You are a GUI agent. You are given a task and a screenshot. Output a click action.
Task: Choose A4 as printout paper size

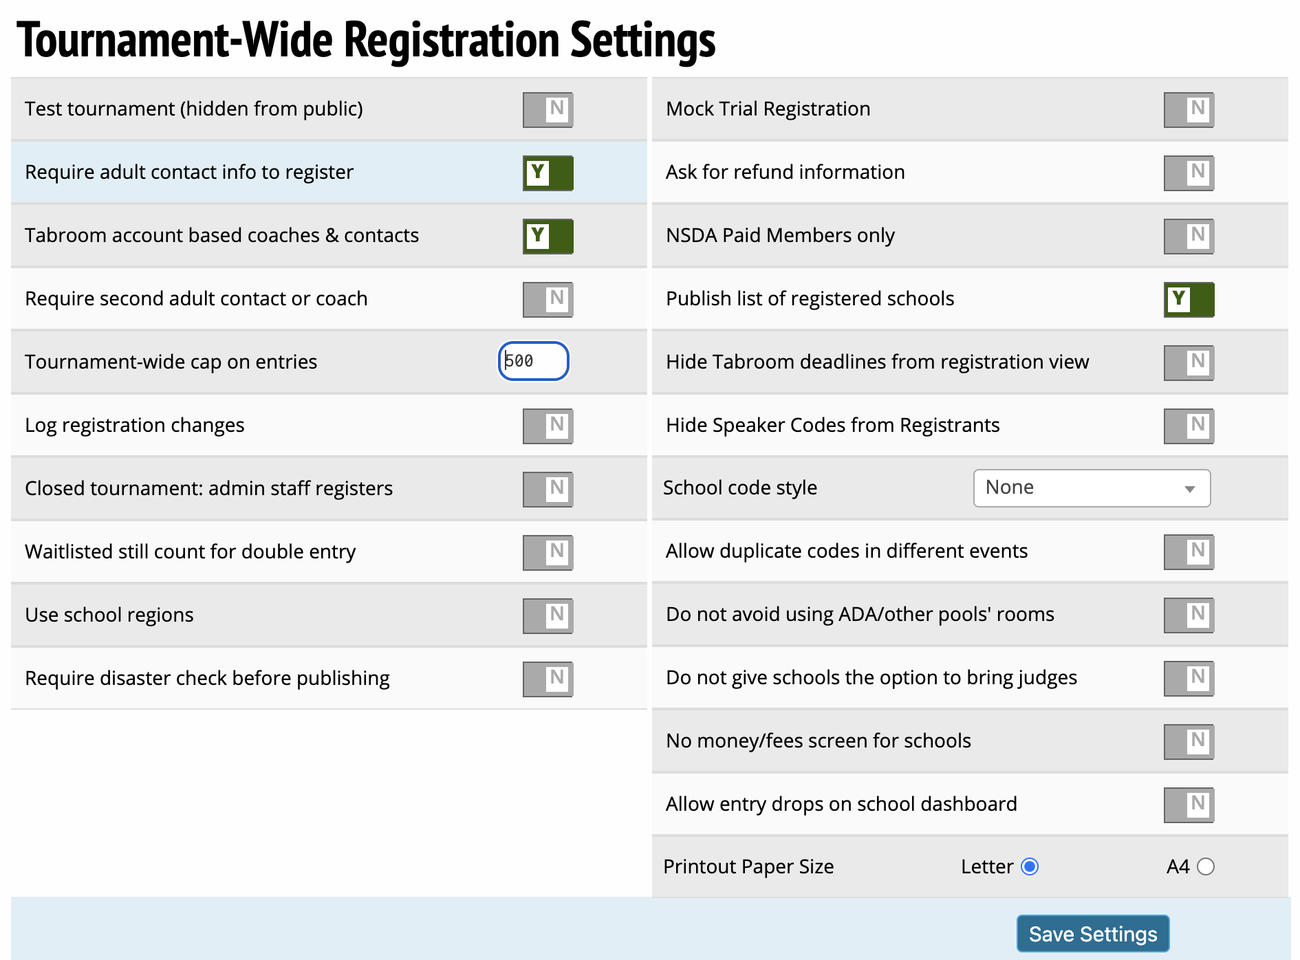[1205, 866]
